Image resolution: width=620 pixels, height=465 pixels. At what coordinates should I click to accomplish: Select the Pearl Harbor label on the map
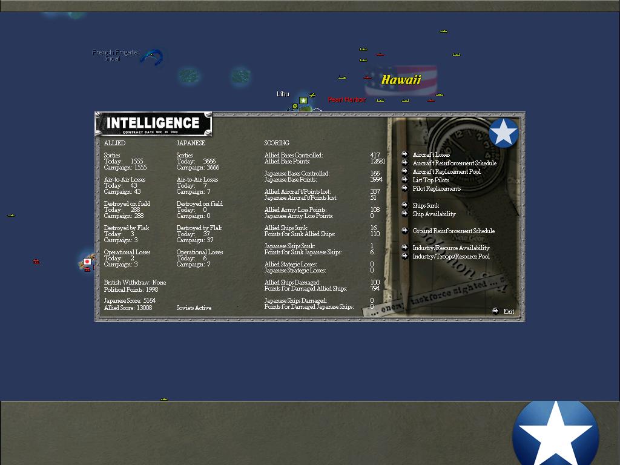pos(347,100)
